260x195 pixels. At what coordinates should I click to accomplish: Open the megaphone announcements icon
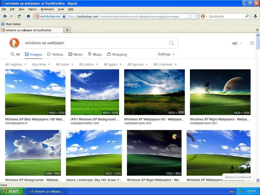(x=235, y=43)
